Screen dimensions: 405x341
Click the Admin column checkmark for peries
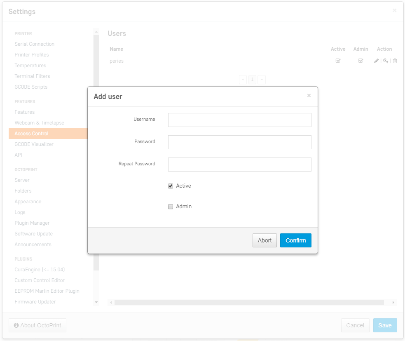click(x=361, y=61)
